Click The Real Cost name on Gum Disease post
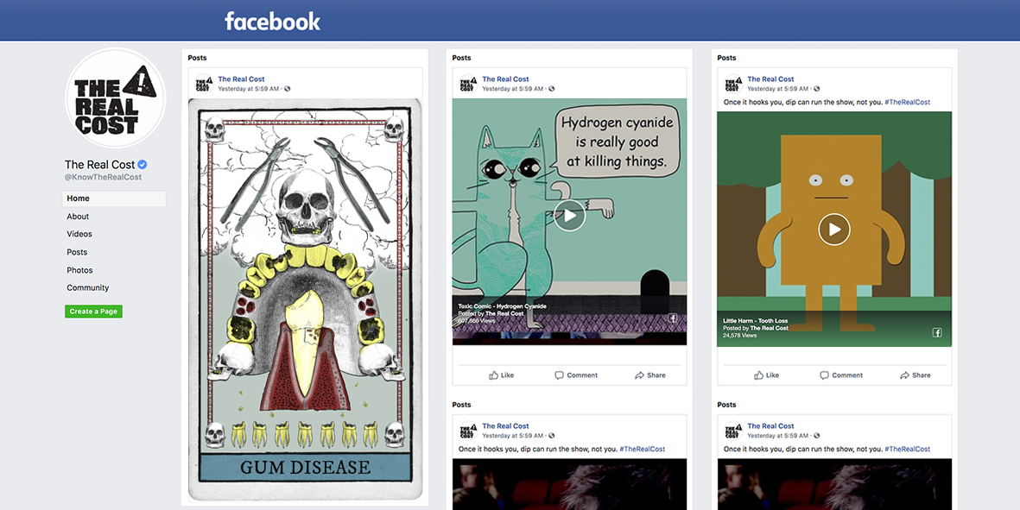 pos(241,79)
